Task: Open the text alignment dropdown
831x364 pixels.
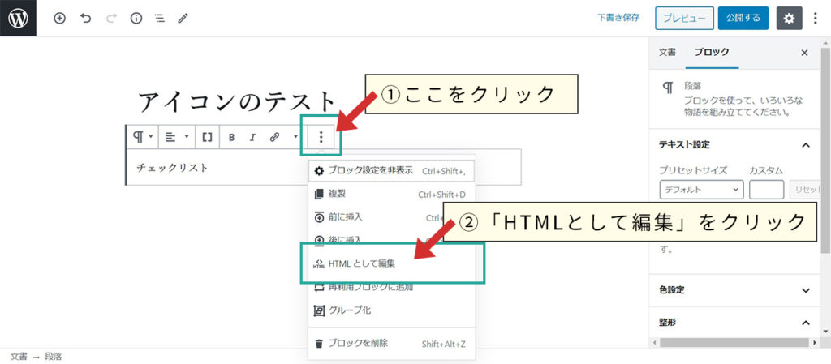Action: pos(176,137)
